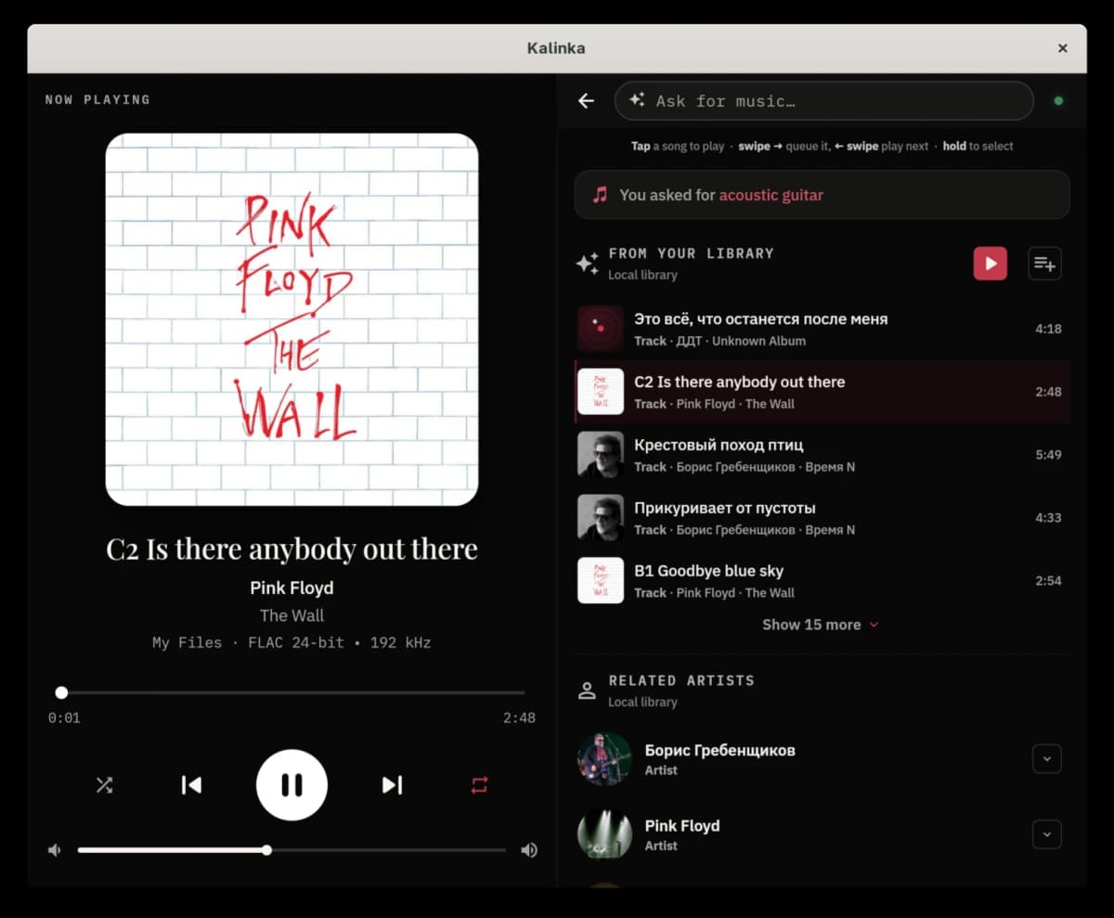Skip to the next track
Viewport: 1114px width, 918px height.
click(x=392, y=785)
